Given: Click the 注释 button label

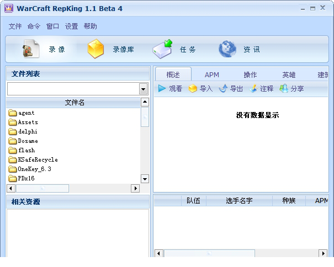Looking at the screenshot, I should (267, 88).
